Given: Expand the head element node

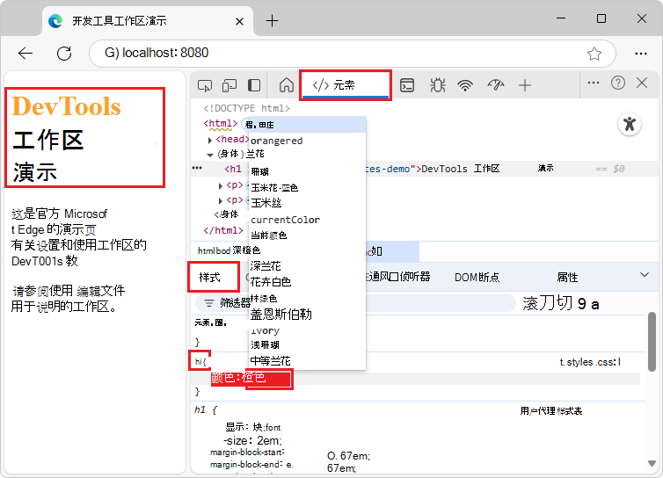Looking at the screenshot, I should [210, 140].
